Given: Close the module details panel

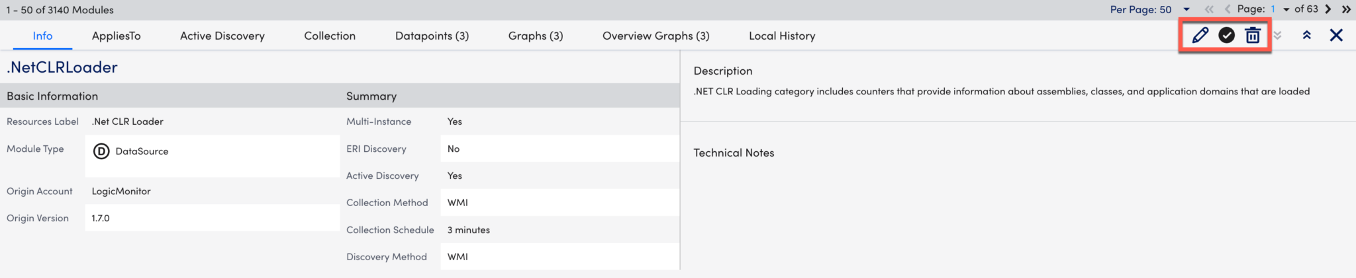Looking at the screenshot, I should (1336, 36).
